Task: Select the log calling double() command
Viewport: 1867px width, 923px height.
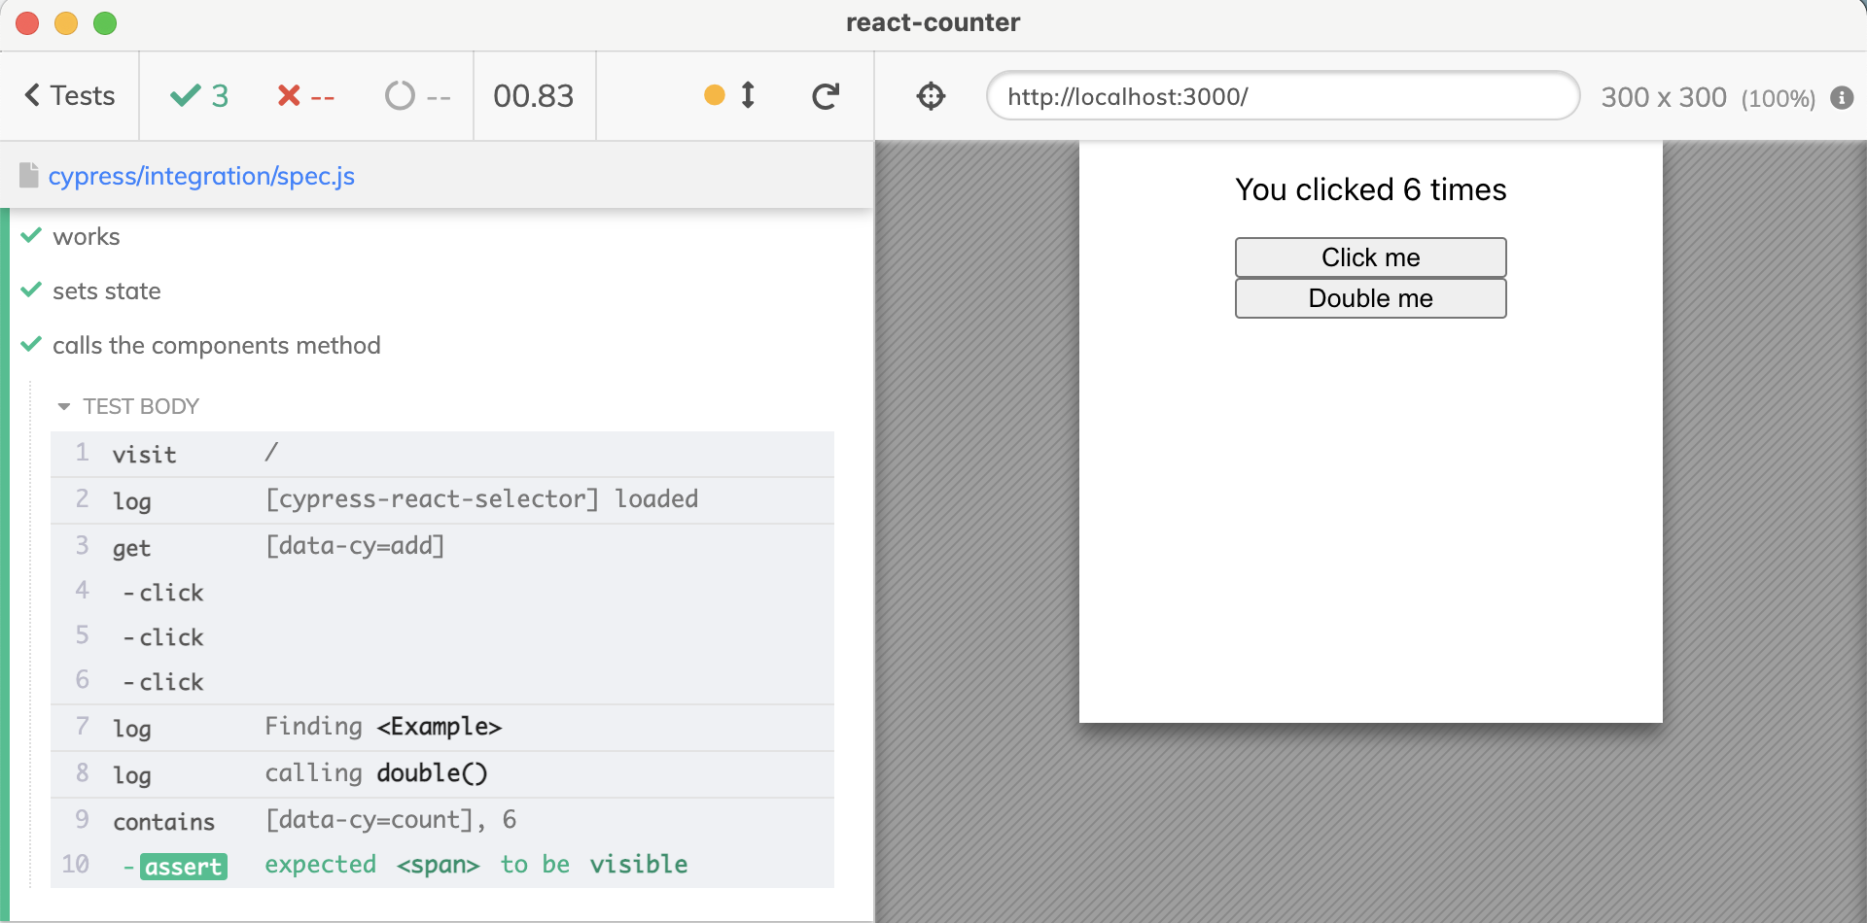Action: [x=442, y=774]
